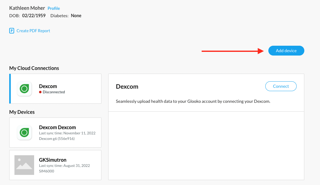Click the Create PDF Report link
The width and height of the screenshot is (320, 185).
33,31
